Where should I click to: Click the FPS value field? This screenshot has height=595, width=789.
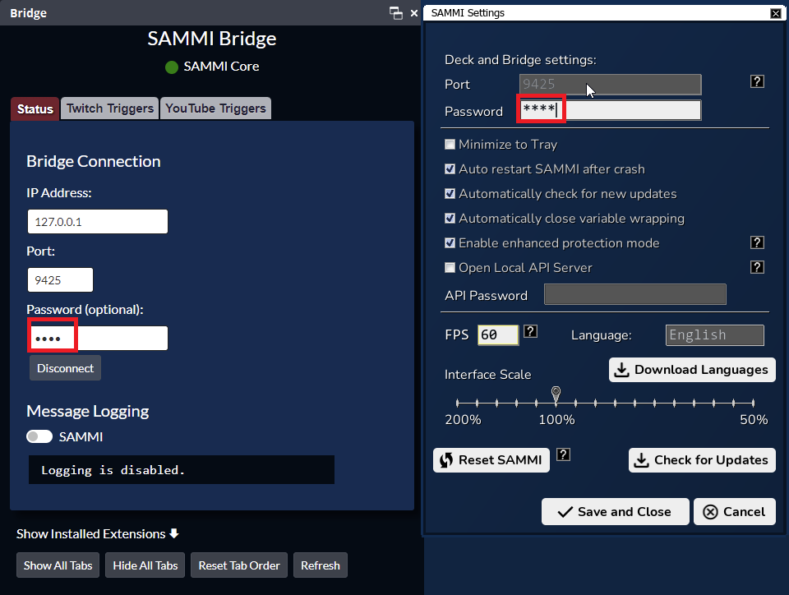498,334
